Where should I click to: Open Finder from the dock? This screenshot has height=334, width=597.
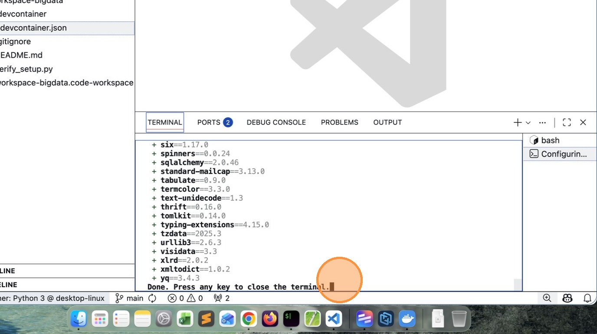[79, 319]
